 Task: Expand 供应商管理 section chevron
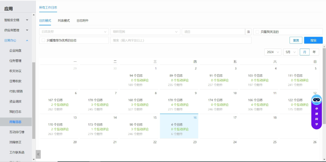(x=27, y=30)
